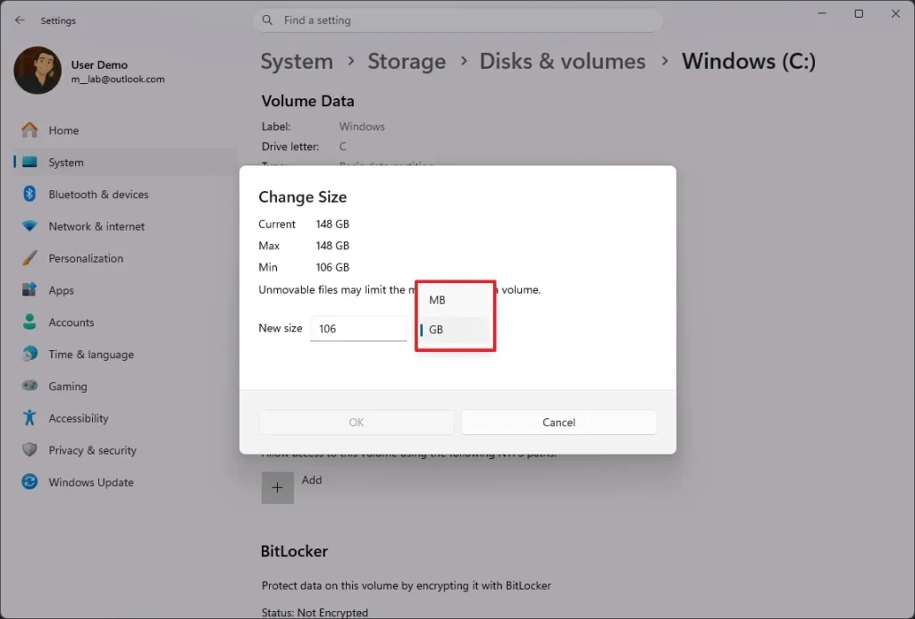Viewport: 915px width, 619px height.
Task: Click the back arrow next to Settings
Action: point(20,20)
